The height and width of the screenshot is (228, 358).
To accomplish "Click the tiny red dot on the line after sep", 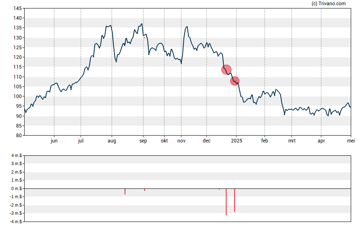I will (144, 38).
